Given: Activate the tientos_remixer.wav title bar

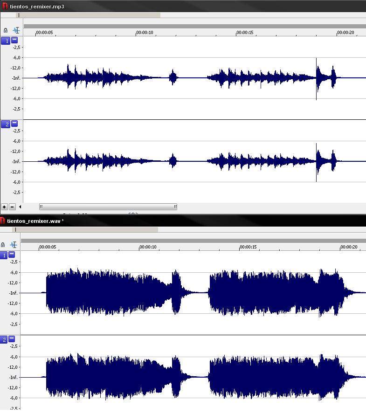Looking at the screenshot, I should [x=186, y=221].
